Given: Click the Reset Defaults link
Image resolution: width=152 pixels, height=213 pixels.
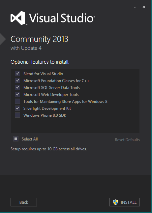Looking at the screenshot, I should (x=127, y=140).
